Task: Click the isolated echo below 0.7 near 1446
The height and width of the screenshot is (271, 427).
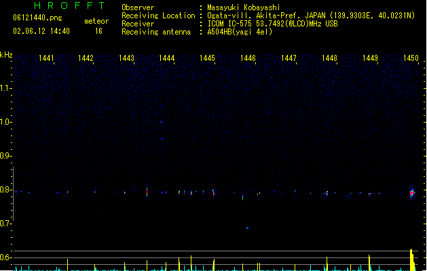Action: (x=248, y=228)
